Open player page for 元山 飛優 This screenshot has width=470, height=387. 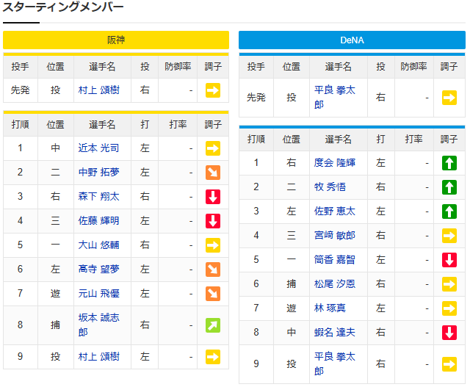99,293
